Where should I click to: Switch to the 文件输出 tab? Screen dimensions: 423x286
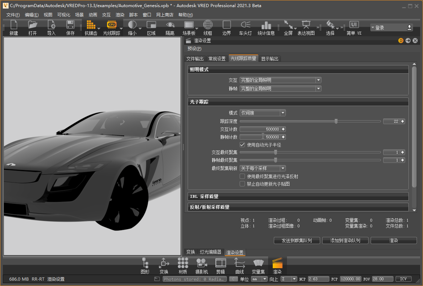(195, 59)
